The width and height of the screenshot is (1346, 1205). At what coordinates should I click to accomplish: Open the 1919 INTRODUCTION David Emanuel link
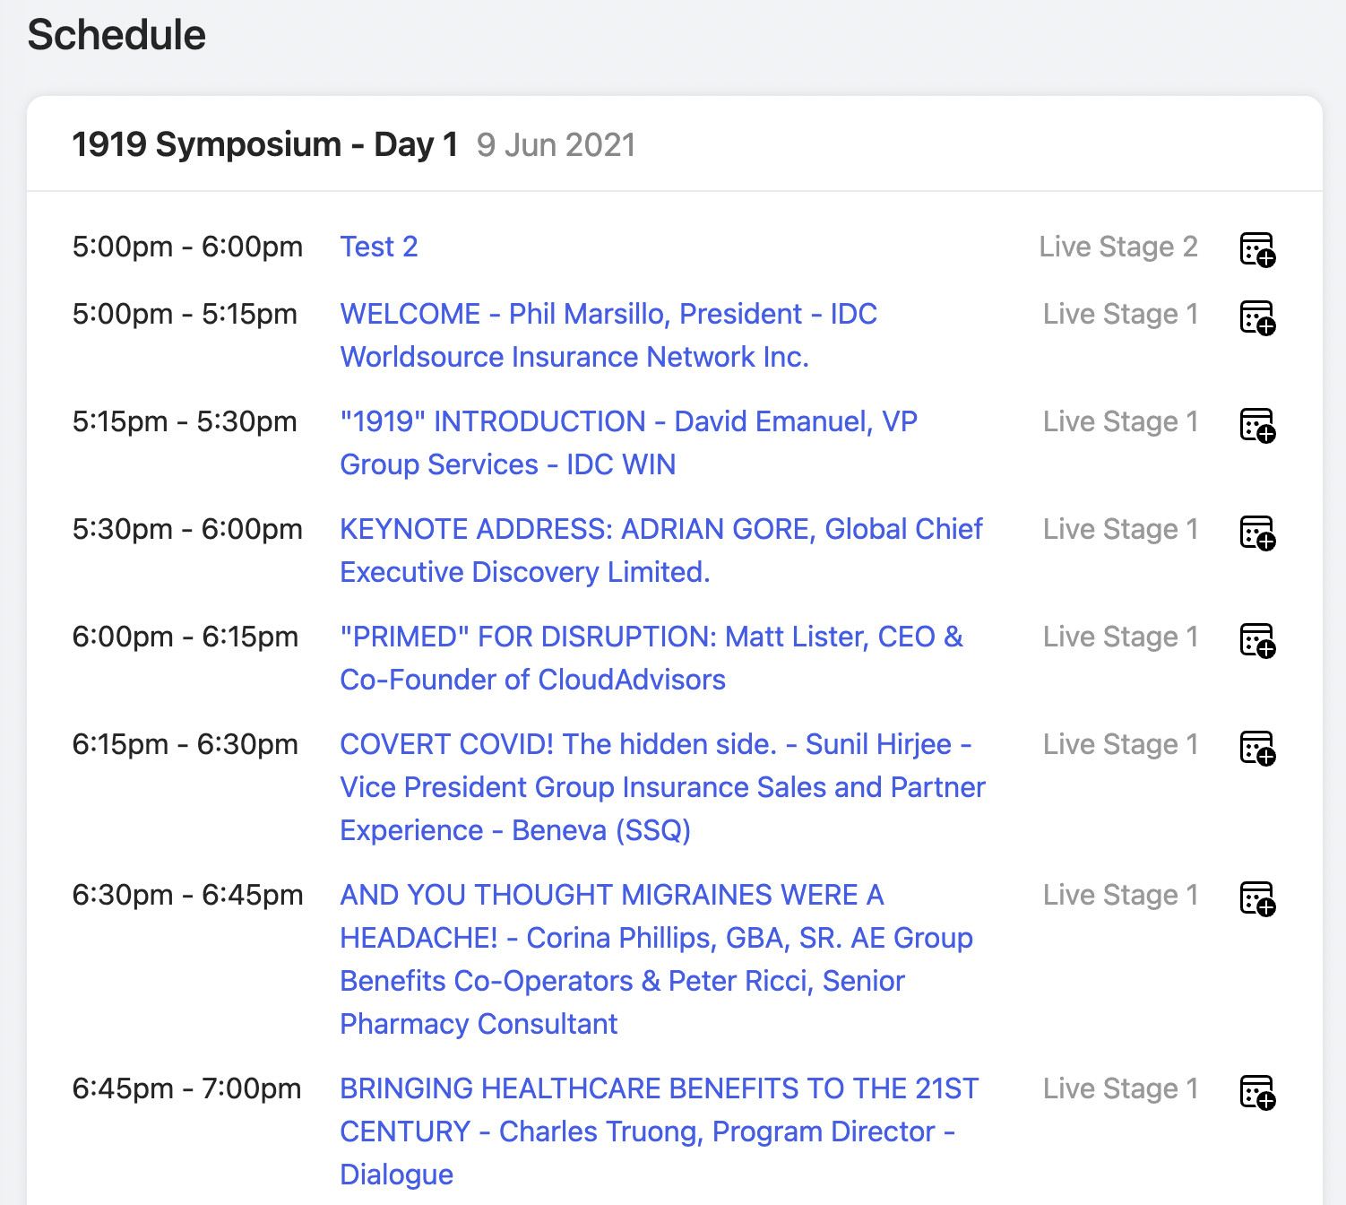(x=628, y=443)
